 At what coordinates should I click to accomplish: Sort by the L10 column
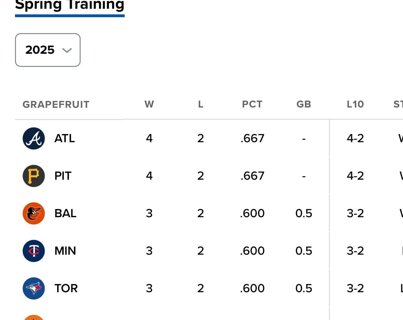[x=355, y=104]
